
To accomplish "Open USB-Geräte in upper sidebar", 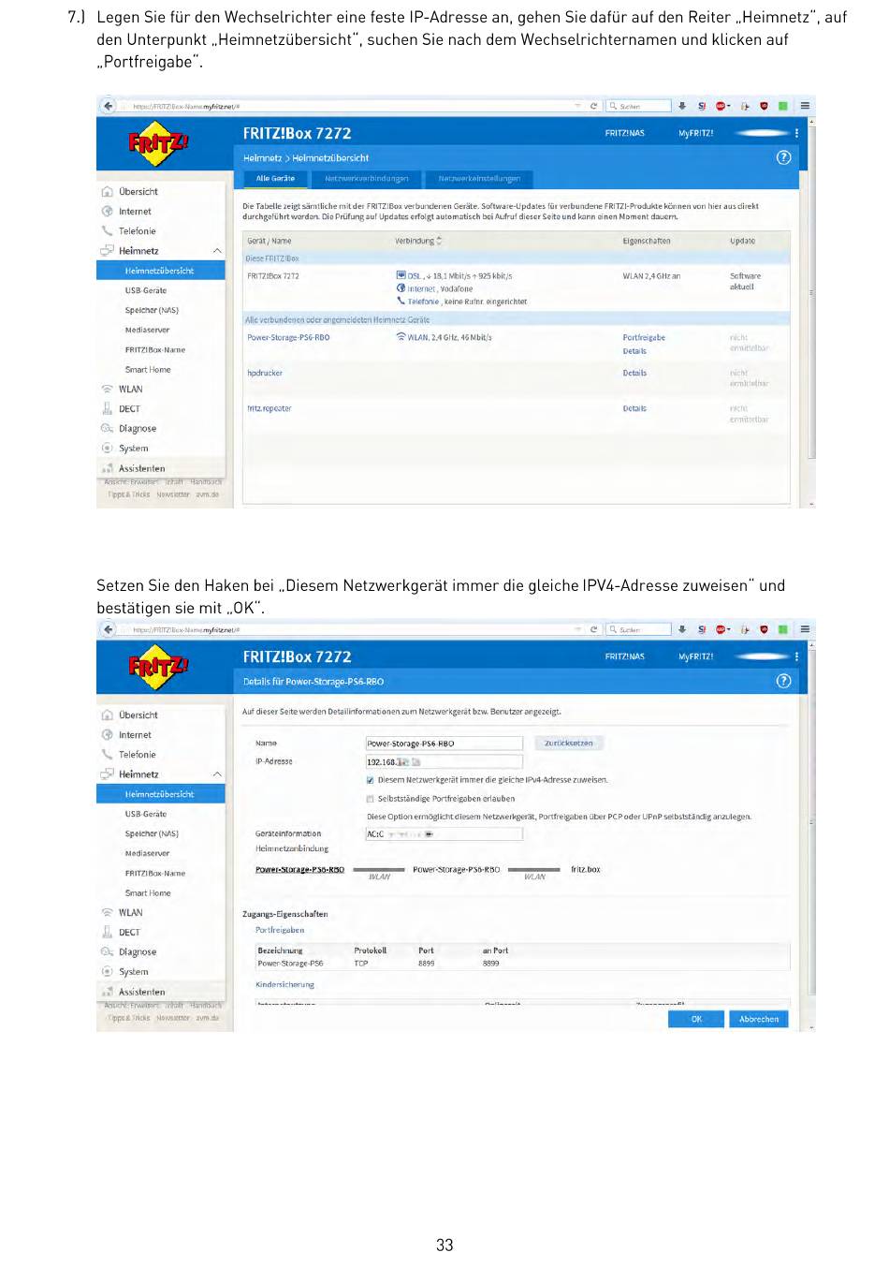I will (x=146, y=290).
